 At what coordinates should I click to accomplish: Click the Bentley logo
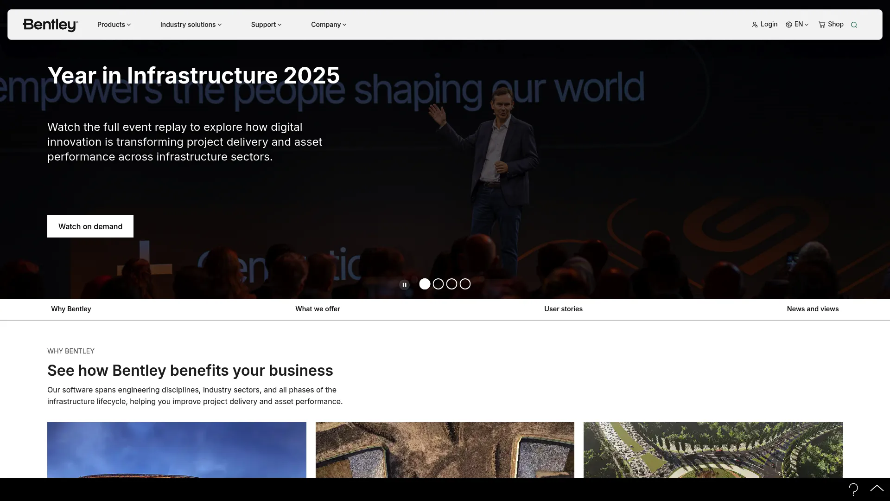51,25
